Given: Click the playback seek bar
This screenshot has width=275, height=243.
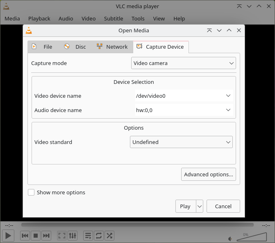Looking at the screenshot, I should click(137, 225).
